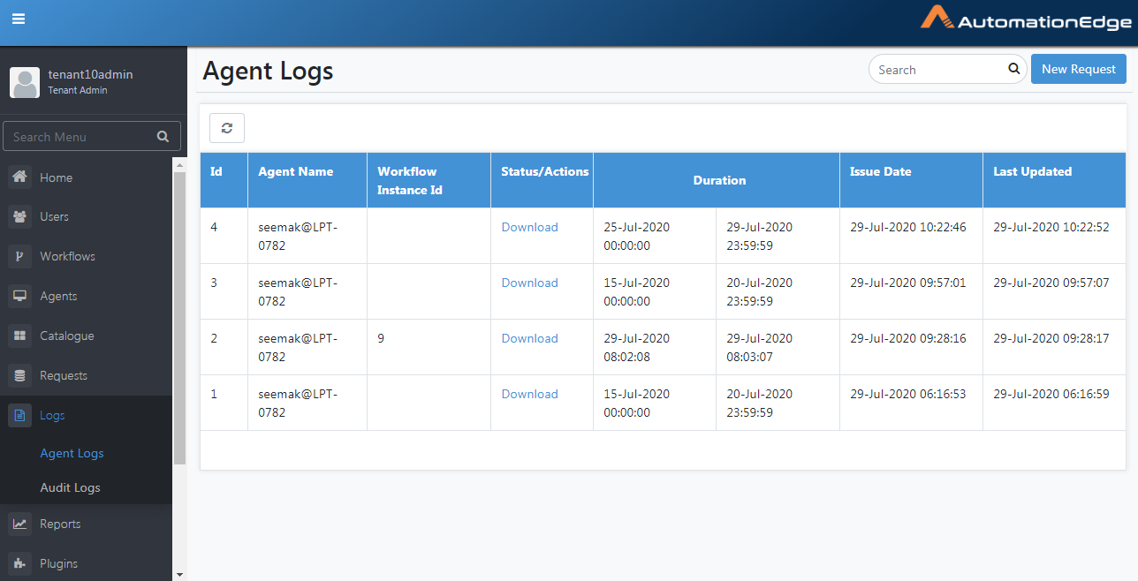Click the sidebar vertical scrollbar thumb
Image resolution: width=1138 pixels, height=581 pixels.
[179, 318]
